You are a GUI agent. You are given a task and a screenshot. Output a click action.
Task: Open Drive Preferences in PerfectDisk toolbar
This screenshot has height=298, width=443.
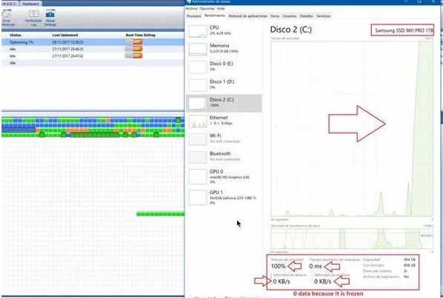coord(7,18)
